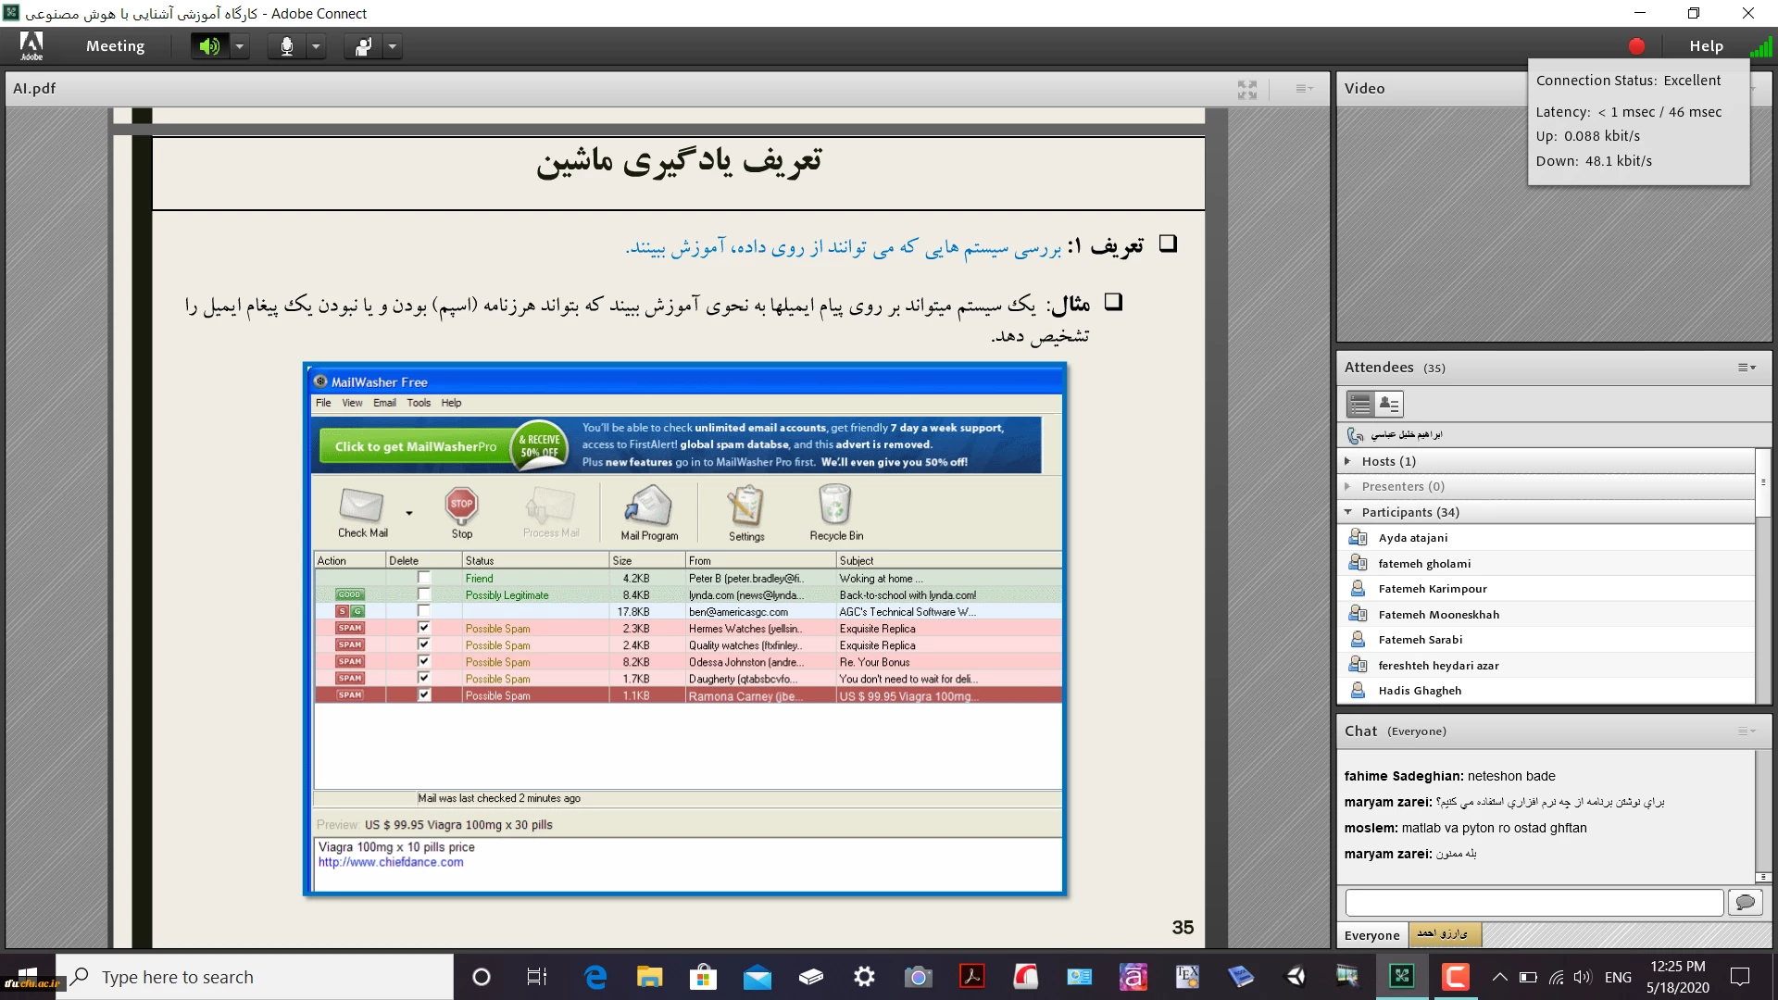Open the Help menu

(x=1706, y=46)
